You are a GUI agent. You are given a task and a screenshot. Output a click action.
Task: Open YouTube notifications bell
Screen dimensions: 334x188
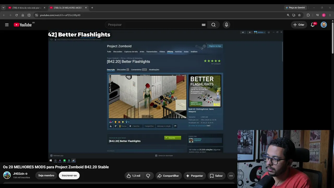pyautogui.click(x=313, y=25)
